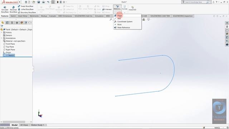Viewport: 229px width, 129px height.
Task: Open FeatureManager Design Tree tab
Action: tap(3, 23)
